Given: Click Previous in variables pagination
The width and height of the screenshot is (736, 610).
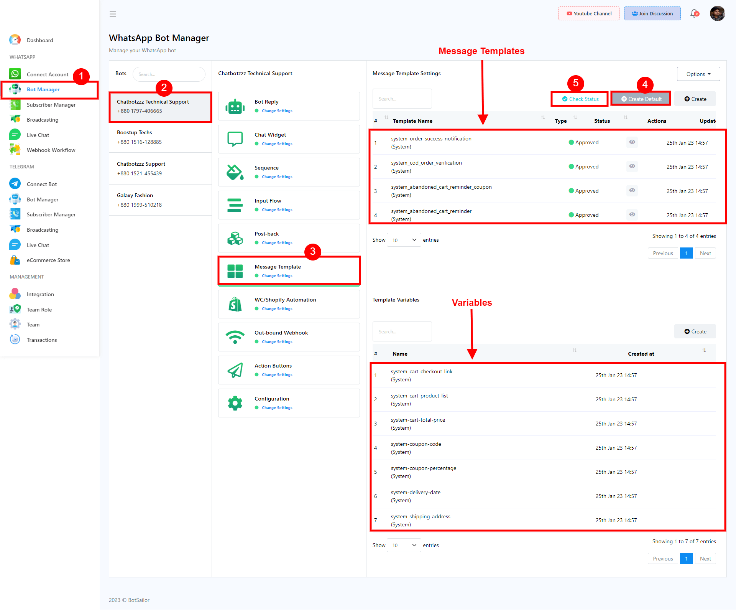Looking at the screenshot, I should (x=663, y=559).
